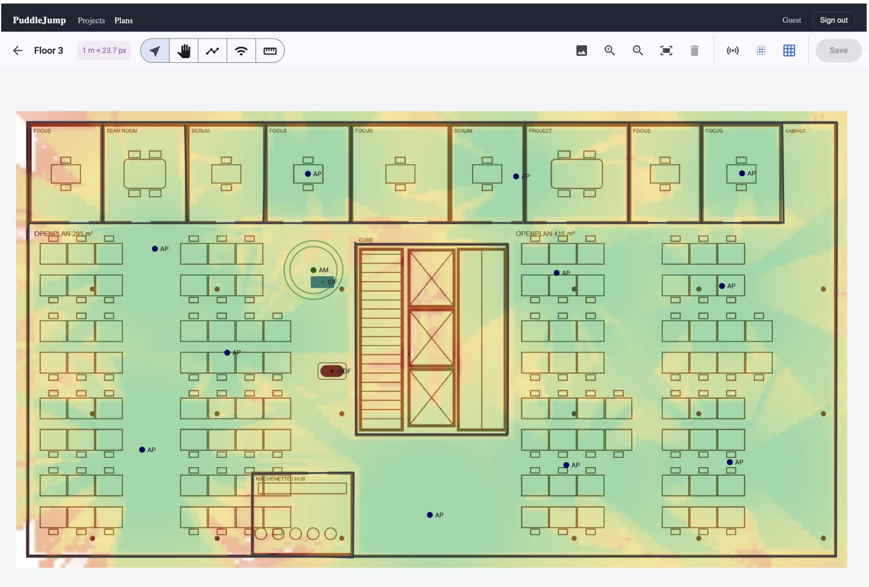Select the pointer arrow tool
This screenshot has width=869, height=587.
tap(155, 50)
